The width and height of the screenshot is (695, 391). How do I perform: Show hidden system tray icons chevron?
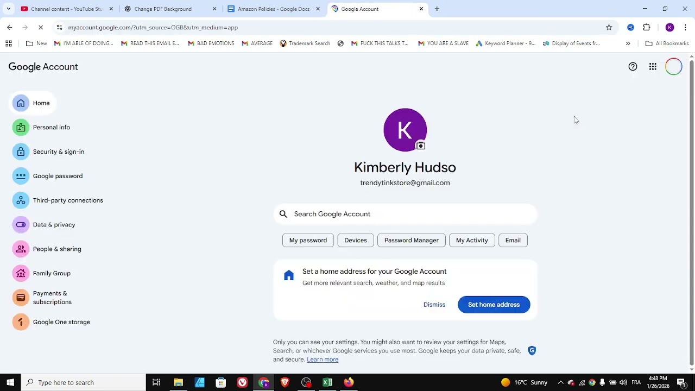coord(560,382)
